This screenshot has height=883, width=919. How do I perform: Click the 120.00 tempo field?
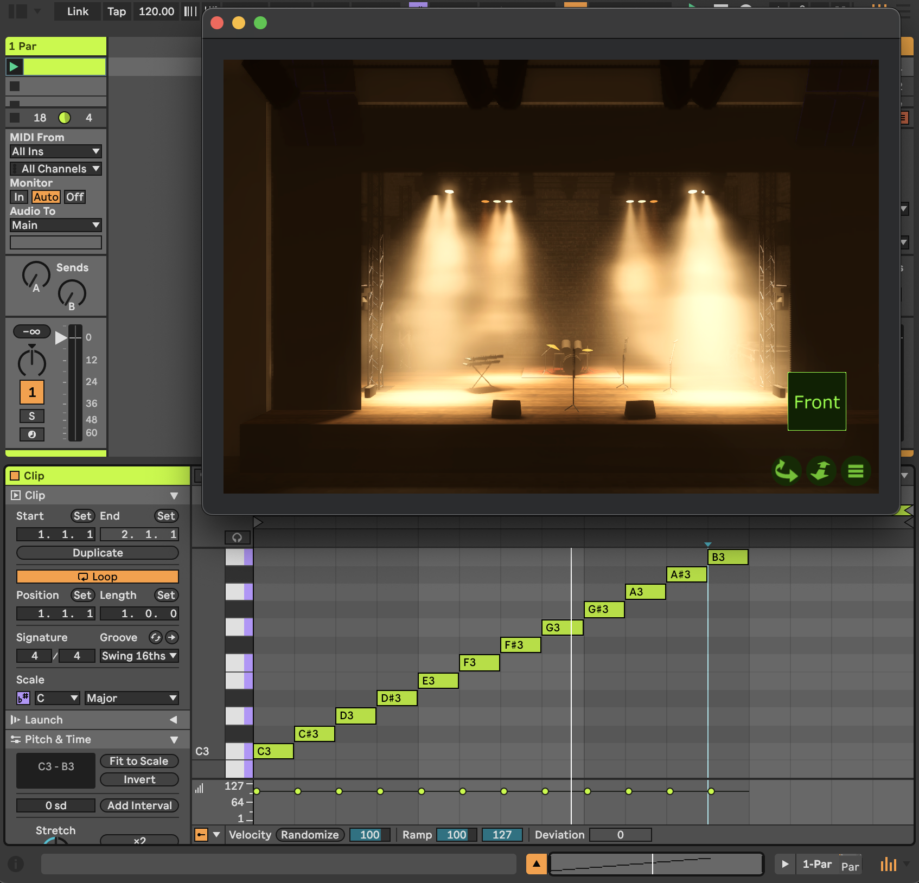click(x=156, y=11)
